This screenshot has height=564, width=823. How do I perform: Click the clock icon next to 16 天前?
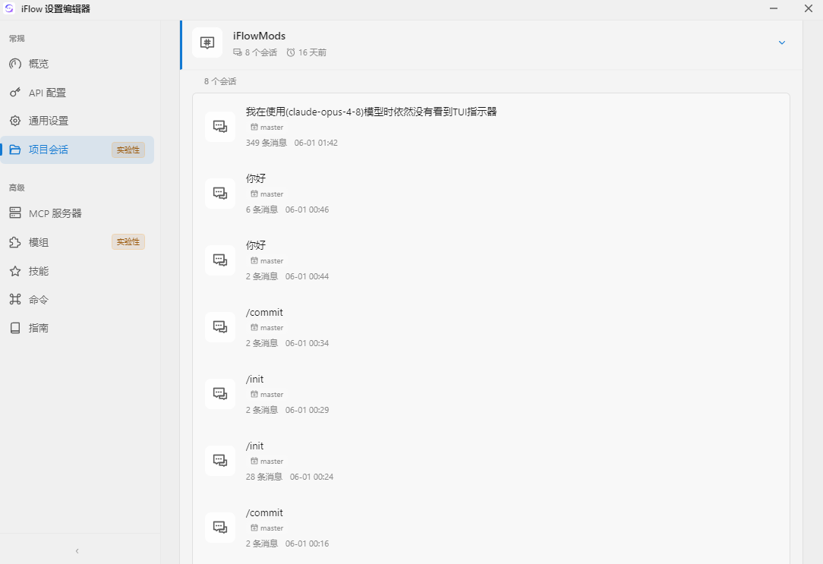(x=291, y=52)
